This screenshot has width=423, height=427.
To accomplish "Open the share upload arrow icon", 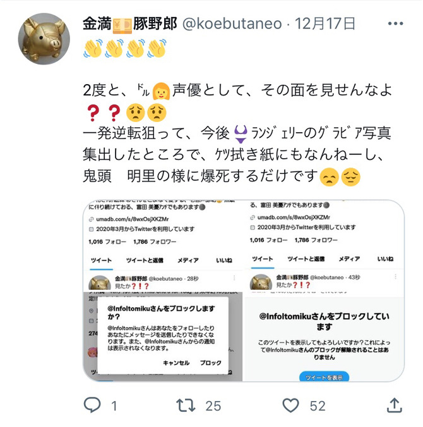I will pyautogui.click(x=395, y=405).
